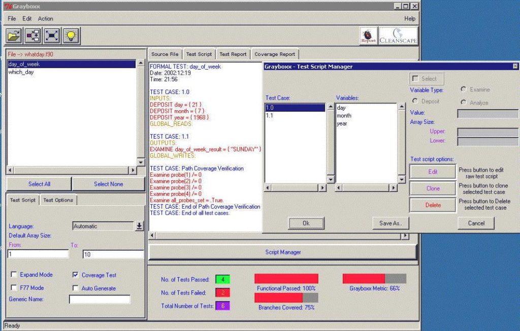
Task: Delete the selected test case
Action: [433, 205]
